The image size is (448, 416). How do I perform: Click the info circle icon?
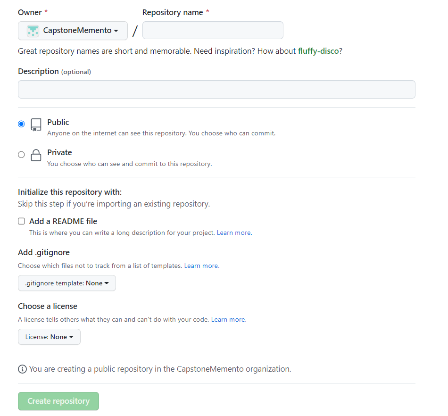click(x=22, y=369)
